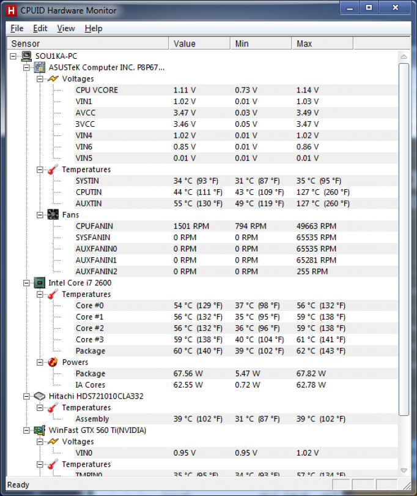Collapse the Fans group
Screen dimensions: 417x496
tap(40, 215)
